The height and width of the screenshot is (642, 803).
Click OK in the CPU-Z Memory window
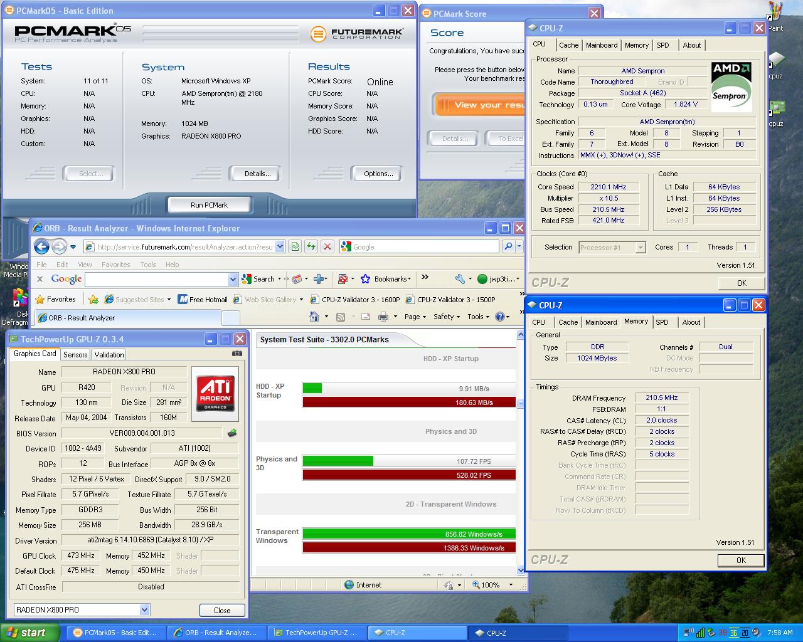coord(741,560)
